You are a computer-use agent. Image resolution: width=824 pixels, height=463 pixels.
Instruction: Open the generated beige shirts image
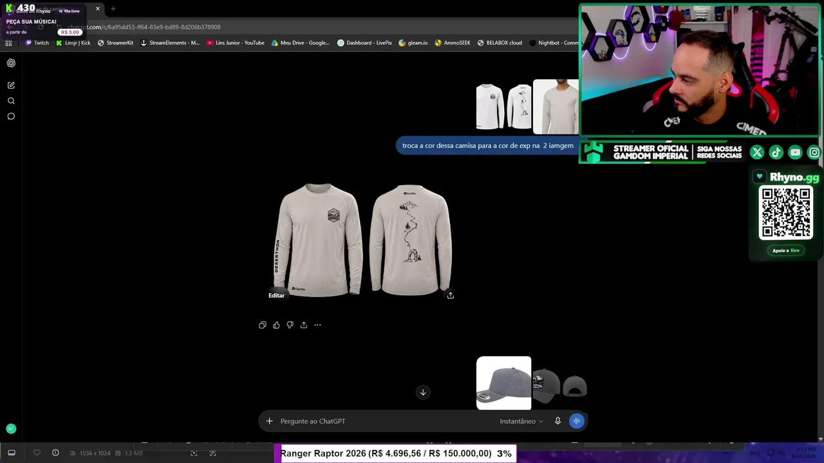(x=363, y=241)
